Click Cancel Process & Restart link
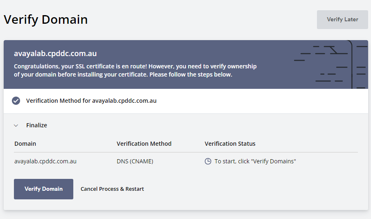Screen dimensions: 371x219 tap(112, 189)
